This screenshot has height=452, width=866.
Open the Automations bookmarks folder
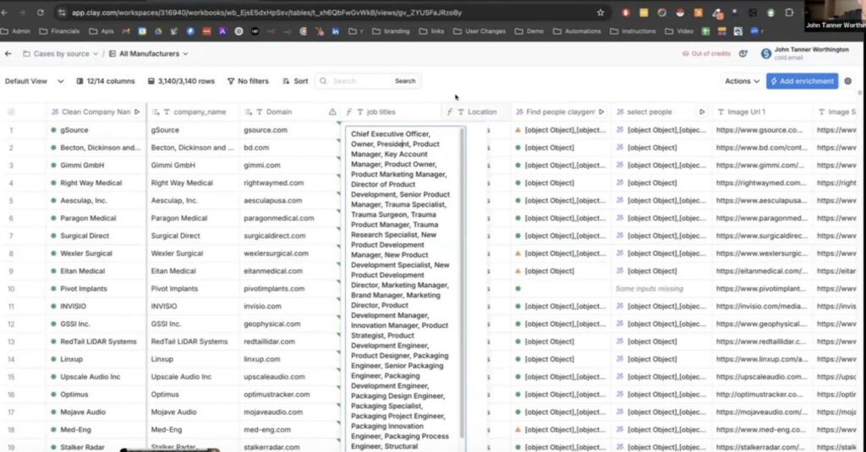click(577, 31)
